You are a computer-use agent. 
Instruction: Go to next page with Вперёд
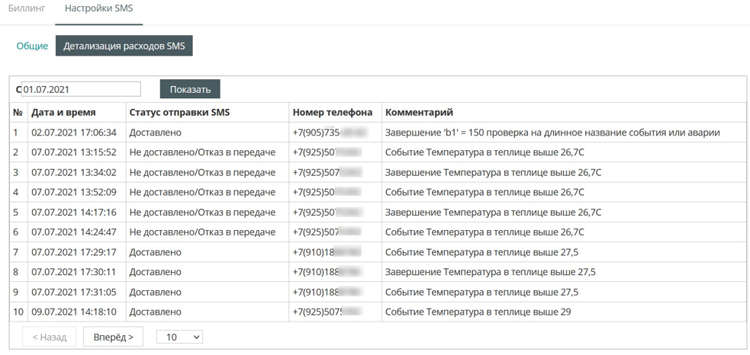[113, 337]
